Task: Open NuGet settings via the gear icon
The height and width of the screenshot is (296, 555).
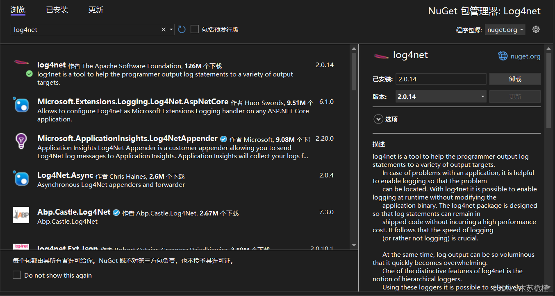Action: point(536,29)
